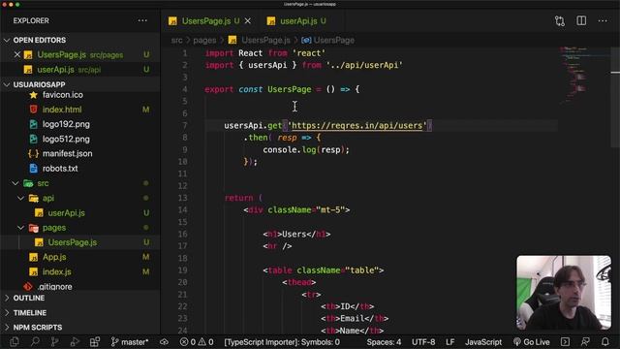Click the cloud publish changes icon

click(164, 342)
